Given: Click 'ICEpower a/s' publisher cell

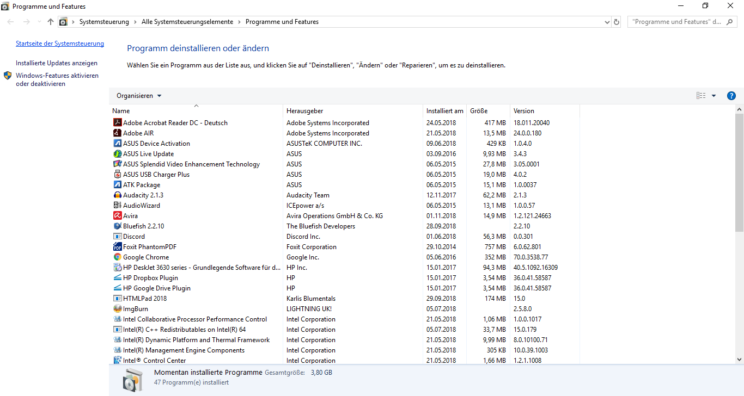Looking at the screenshot, I should (305, 205).
